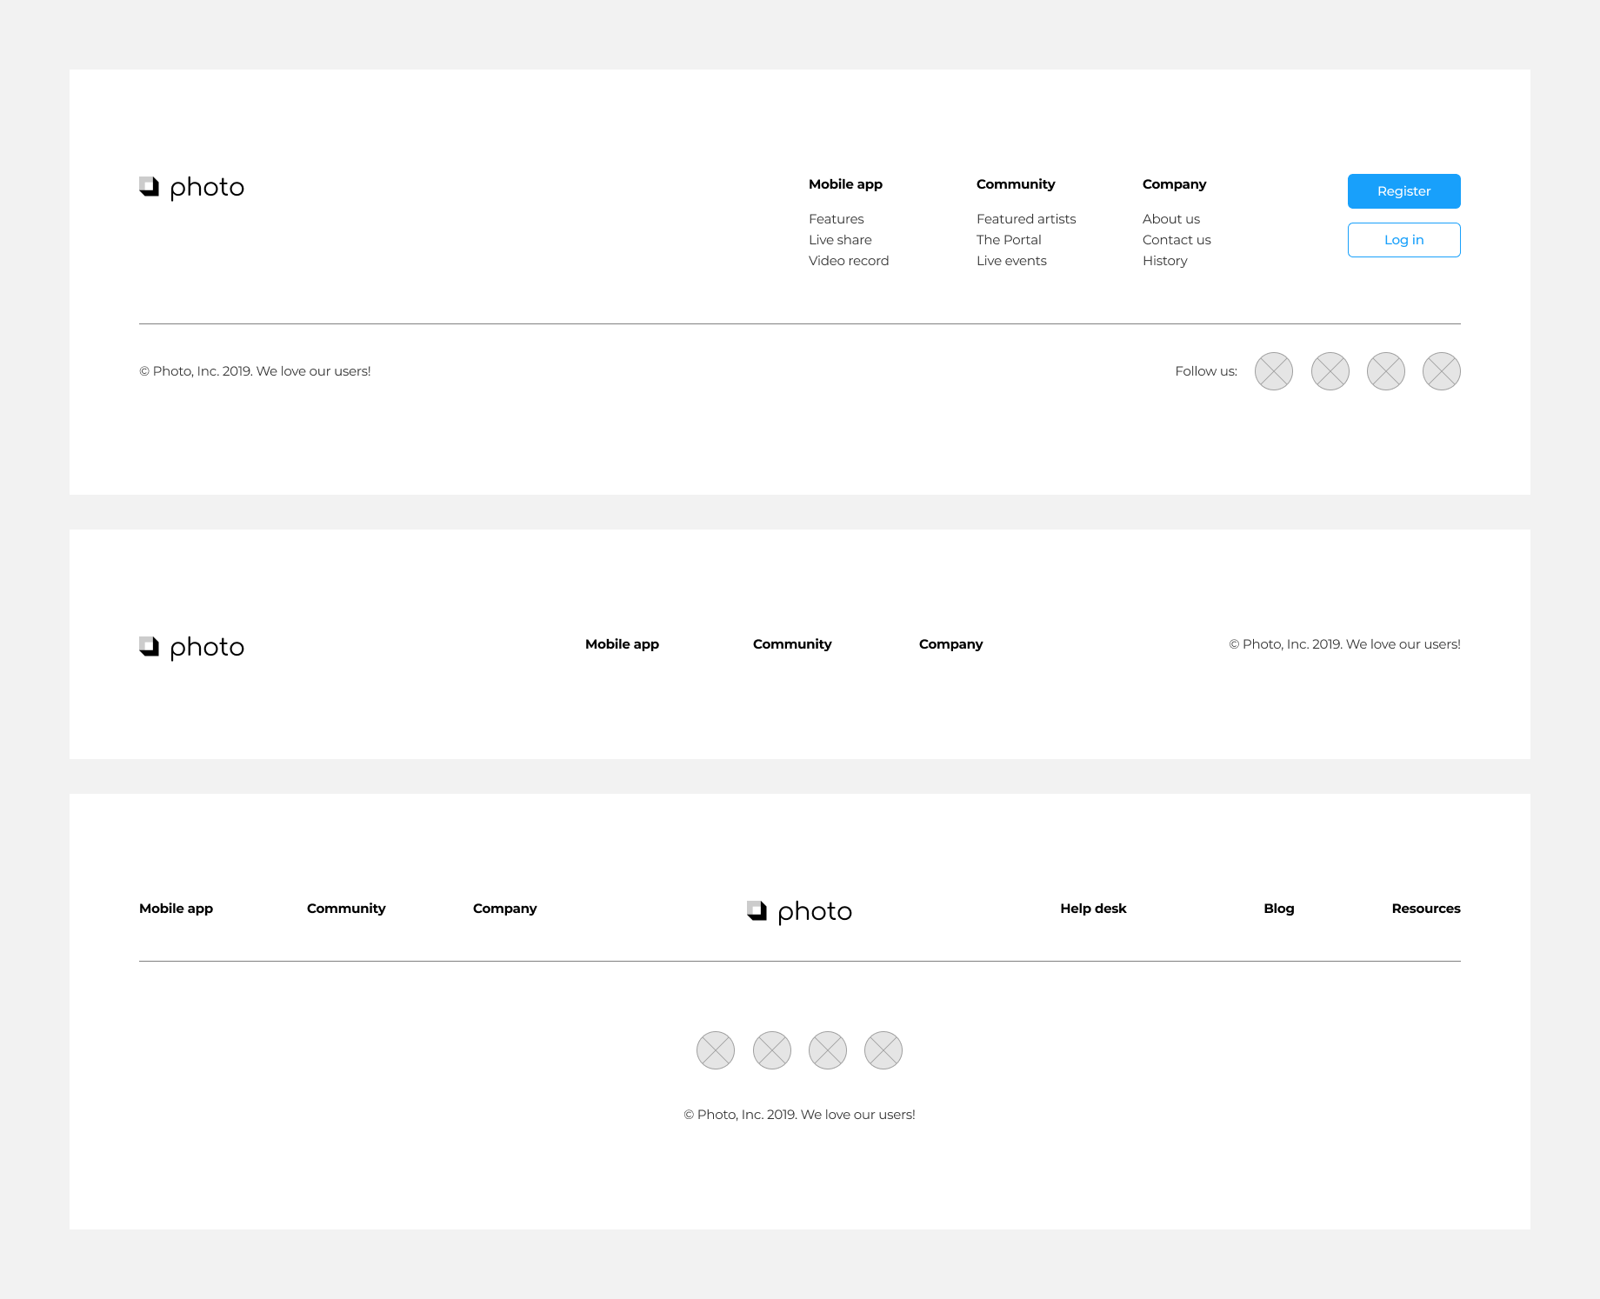Click the Resources heading in the bottom footer
Image resolution: width=1600 pixels, height=1299 pixels.
pyautogui.click(x=1425, y=908)
